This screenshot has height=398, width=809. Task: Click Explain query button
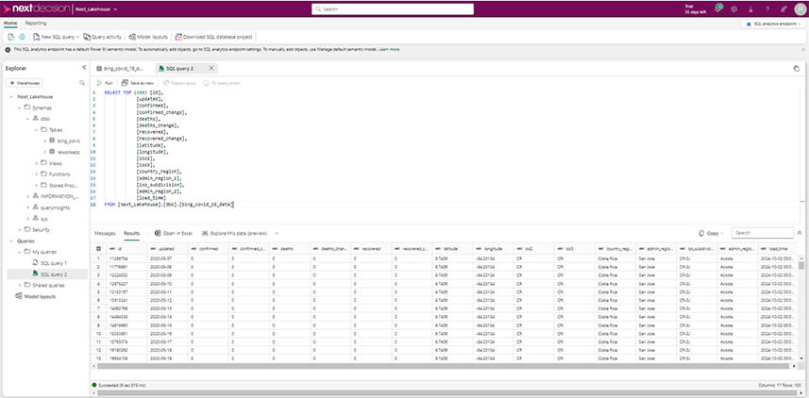pos(179,82)
